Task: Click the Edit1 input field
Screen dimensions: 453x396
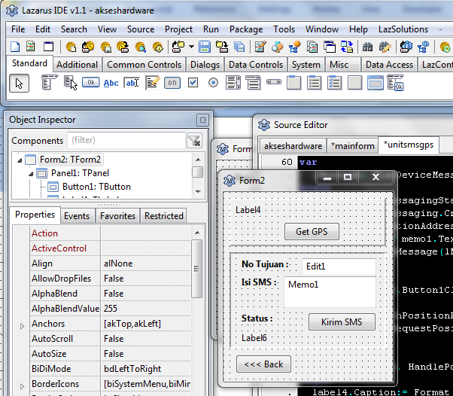Action: coord(338,267)
